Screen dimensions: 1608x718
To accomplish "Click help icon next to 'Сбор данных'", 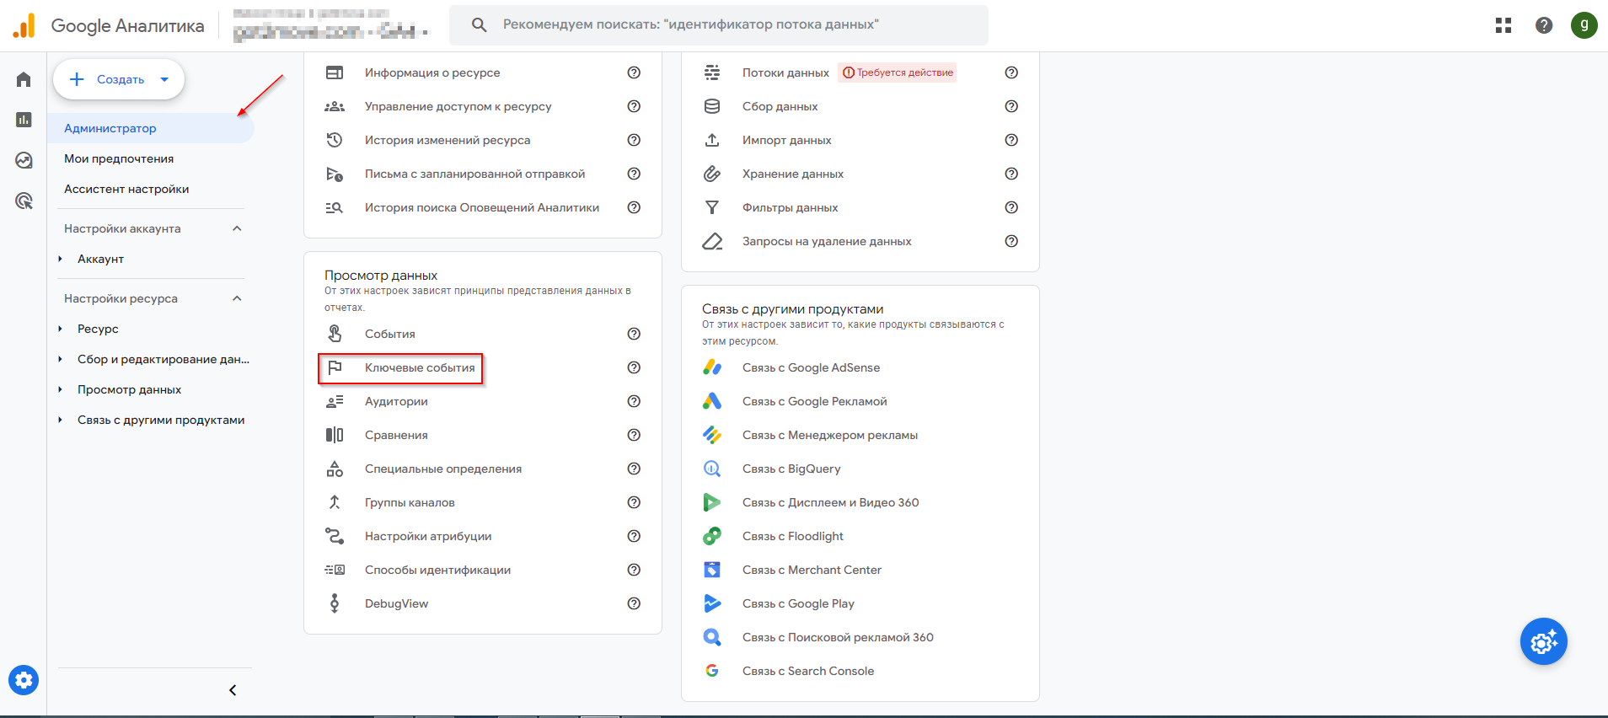I will [x=1011, y=106].
